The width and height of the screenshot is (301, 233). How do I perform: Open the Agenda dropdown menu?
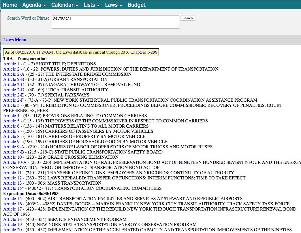(x=34, y=5)
